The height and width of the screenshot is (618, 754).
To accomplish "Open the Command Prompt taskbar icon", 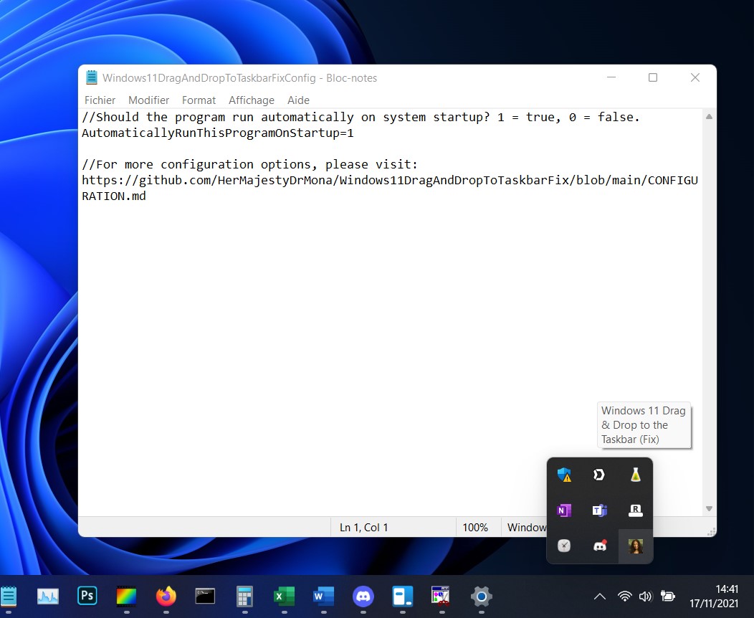I will tap(205, 596).
